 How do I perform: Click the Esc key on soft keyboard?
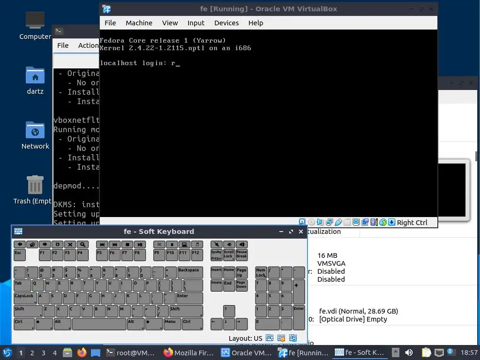pos(20,255)
